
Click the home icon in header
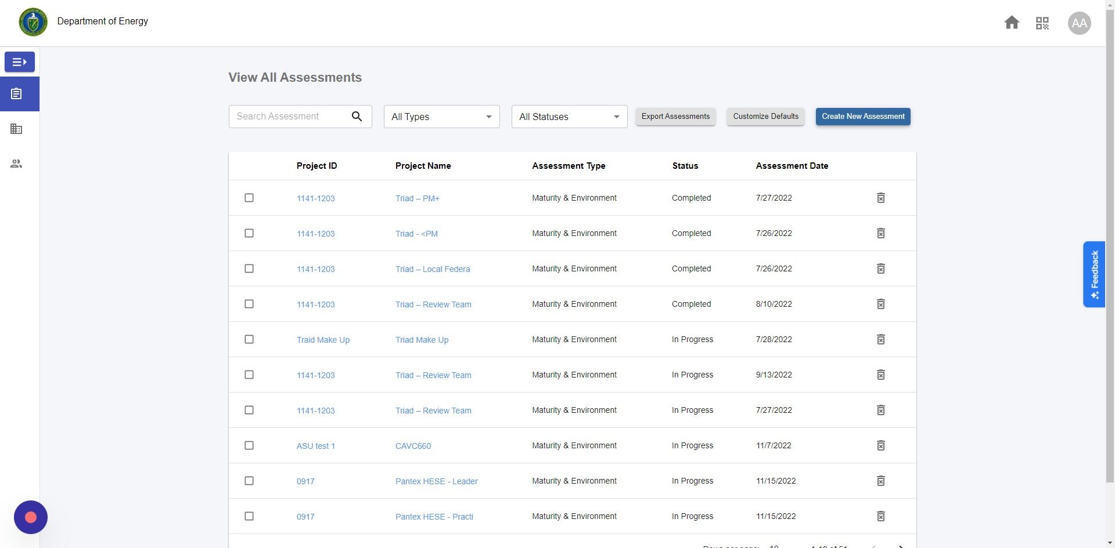(x=1012, y=23)
